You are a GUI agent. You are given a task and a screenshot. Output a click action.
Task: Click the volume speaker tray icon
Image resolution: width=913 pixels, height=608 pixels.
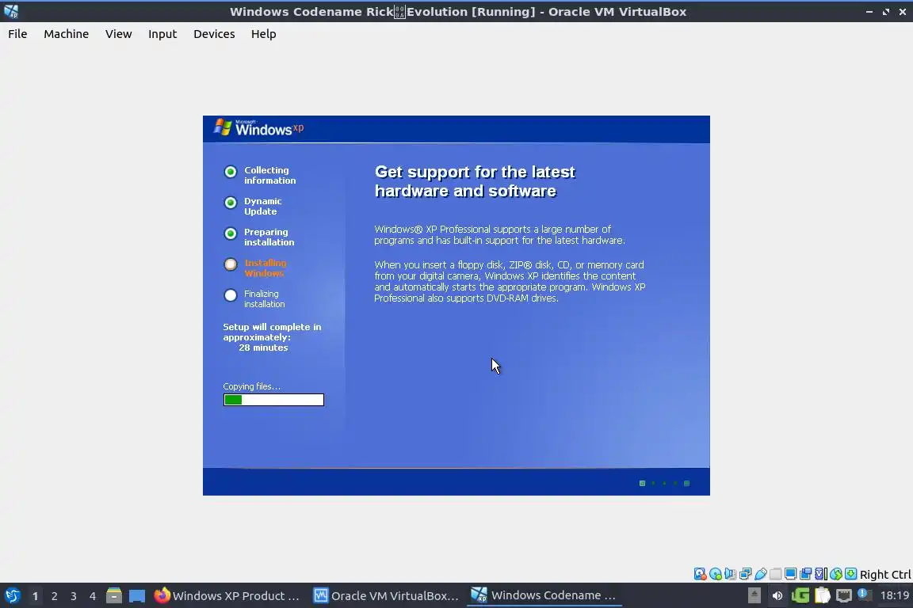[777, 595]
